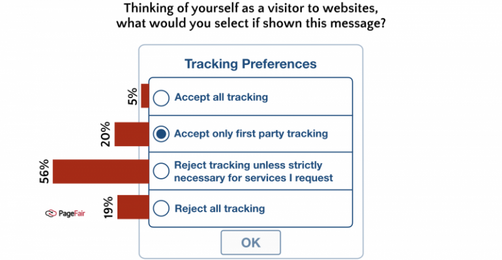Click the survey question title text
This screenshot has height=260, width=502.
(251, 16)
